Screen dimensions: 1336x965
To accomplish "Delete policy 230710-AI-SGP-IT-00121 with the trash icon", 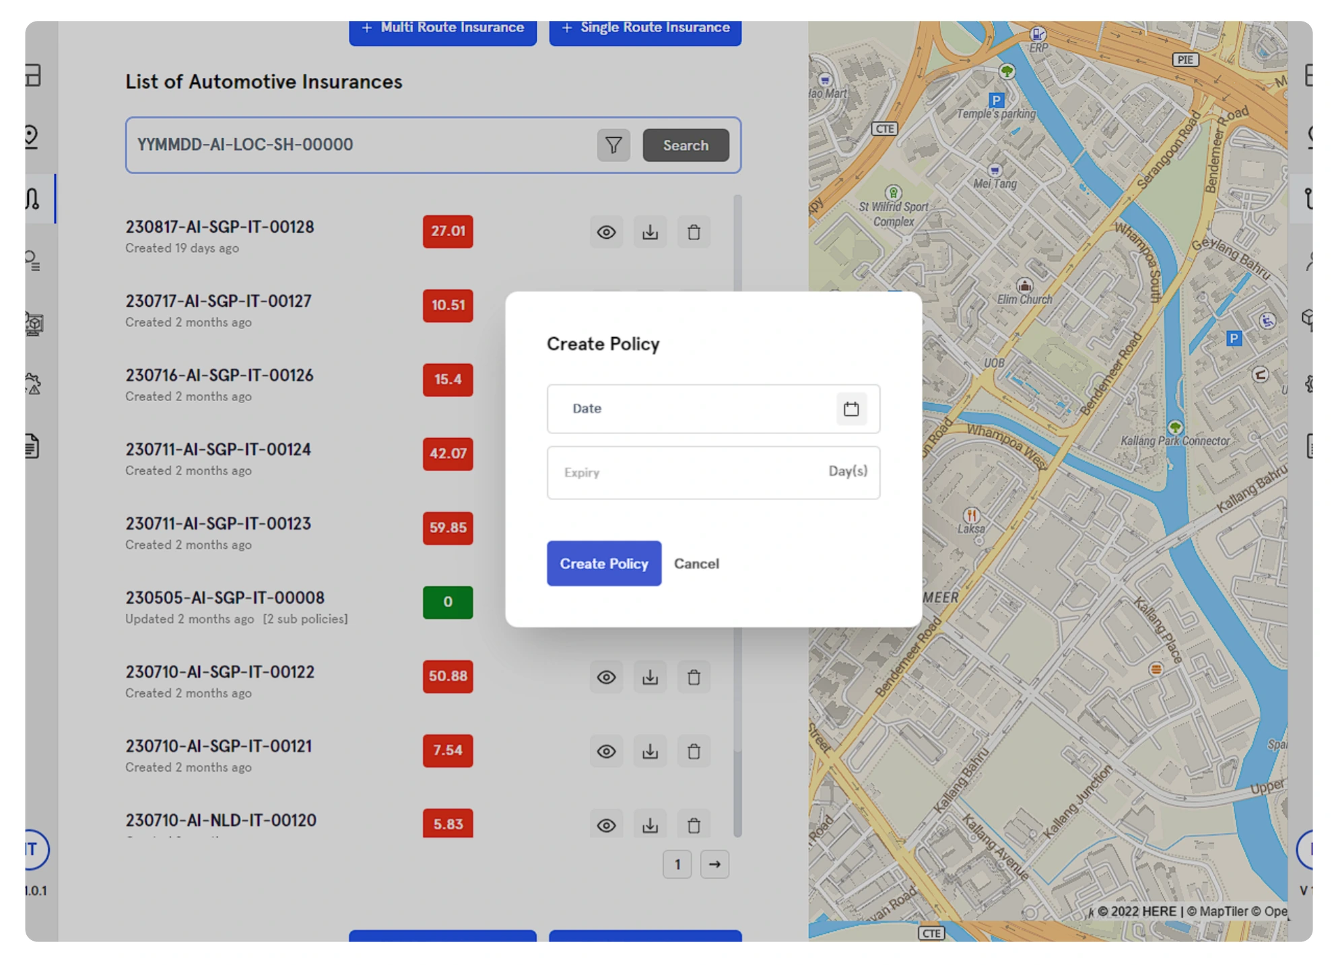I will pos(694,751).
